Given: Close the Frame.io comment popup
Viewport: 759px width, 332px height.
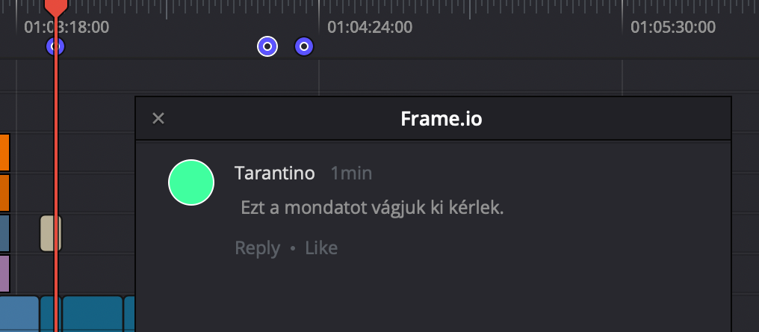Looking at the screenshot, I should (158, 118).
